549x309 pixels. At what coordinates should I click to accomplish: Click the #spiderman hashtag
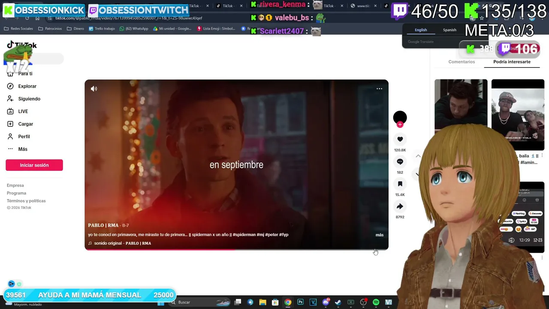click(244, 235)
